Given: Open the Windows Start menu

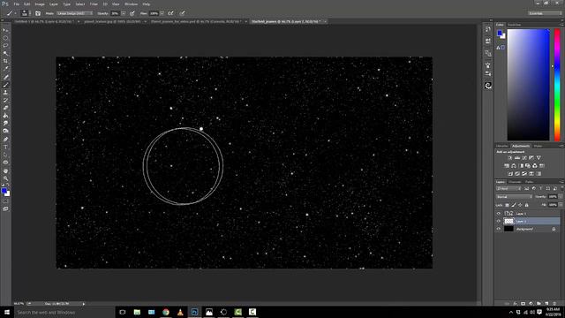Looking at the screenshot, I should pyautogui.click(x=7, y=312).
